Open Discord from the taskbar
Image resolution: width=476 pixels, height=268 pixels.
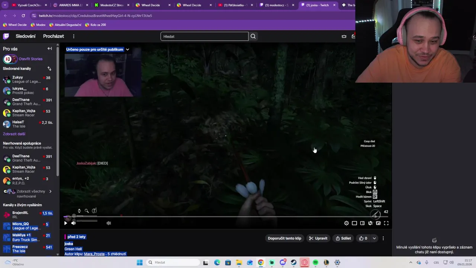tap(283, 262)
